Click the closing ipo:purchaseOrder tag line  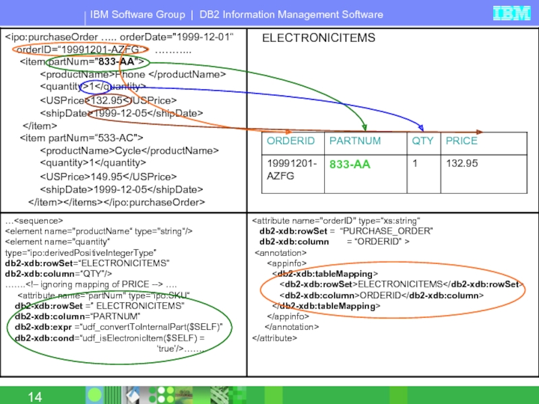117,202
